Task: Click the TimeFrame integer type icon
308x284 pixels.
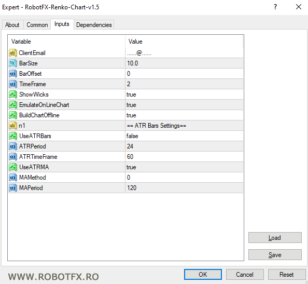Action: 13,84
